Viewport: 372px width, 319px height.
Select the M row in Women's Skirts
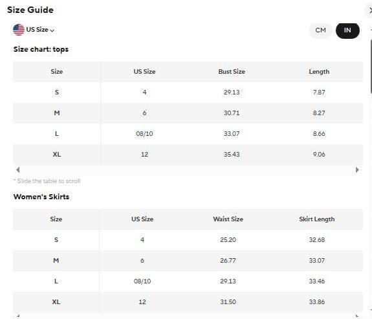tap(188, 260)
